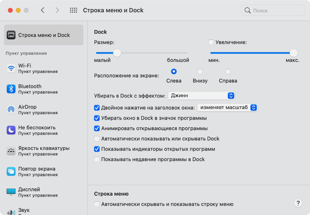Click the Поиск search field

click(273, 11)
